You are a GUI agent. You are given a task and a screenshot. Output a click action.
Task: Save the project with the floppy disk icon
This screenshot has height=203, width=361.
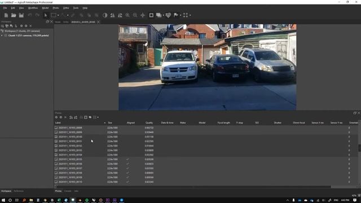point(21,15)
